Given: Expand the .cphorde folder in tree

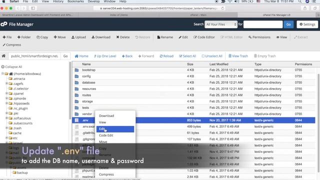Looking at the screenshot, I should click(6, 98).
